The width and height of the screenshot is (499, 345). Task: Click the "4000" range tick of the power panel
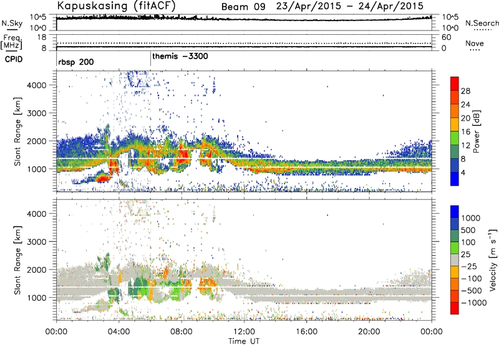click(x=36, y=85)
